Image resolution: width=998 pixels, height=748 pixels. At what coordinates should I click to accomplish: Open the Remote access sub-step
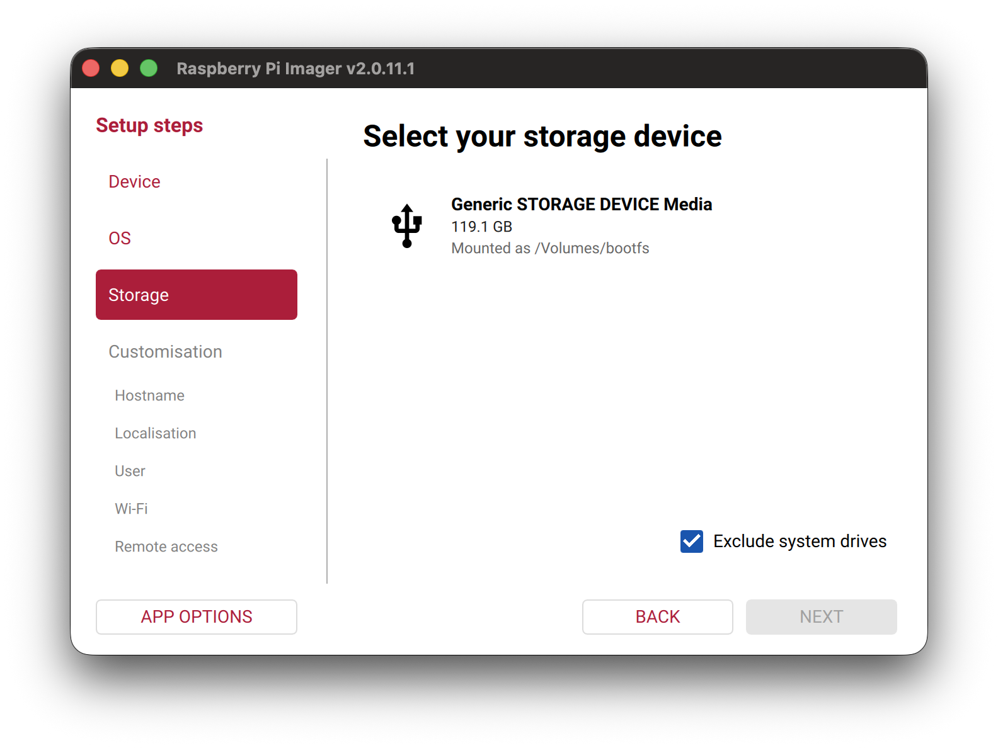click(x=166, y=547)
